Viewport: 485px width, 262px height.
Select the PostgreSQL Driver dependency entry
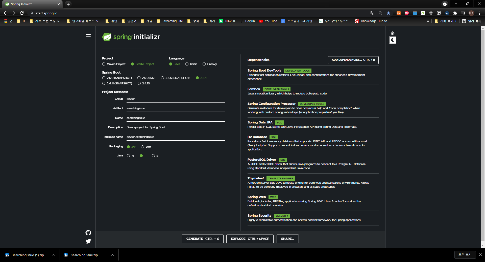(313, 164)
